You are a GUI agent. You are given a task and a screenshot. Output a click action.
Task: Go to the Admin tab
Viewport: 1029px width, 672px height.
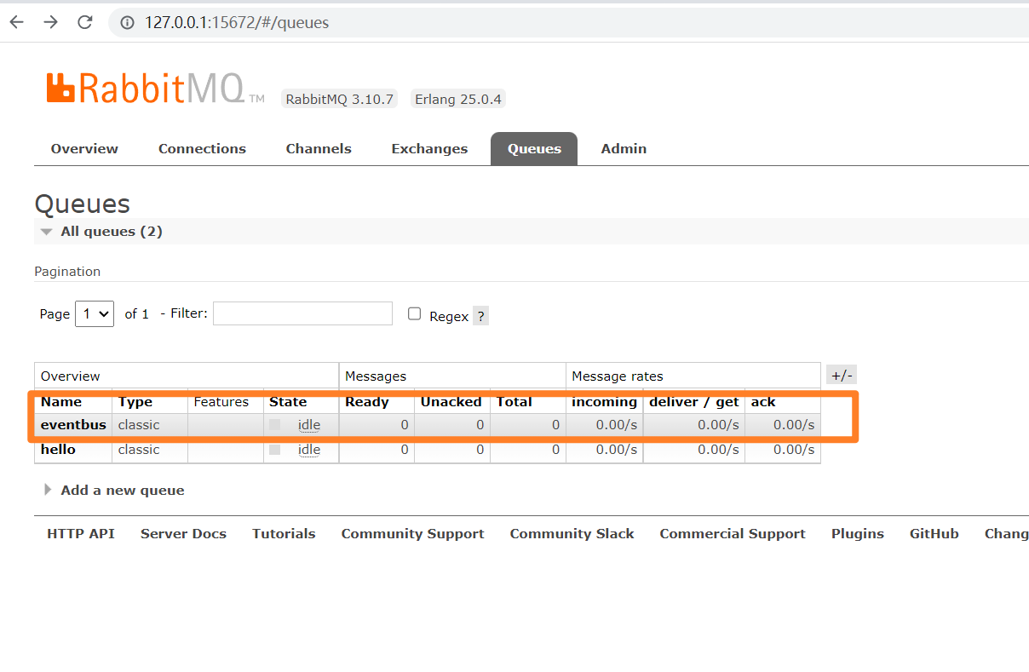coord(624,149)
